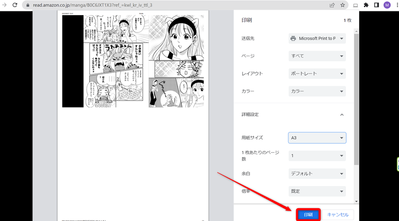The width and height of the screenshot is (399, 221).
Task: Click the blue 印刷 button
Action: click(x=308, y=215)
